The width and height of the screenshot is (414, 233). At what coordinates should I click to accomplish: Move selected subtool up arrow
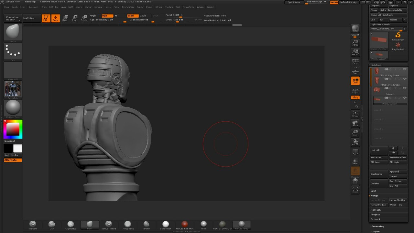(x=393, y=148)
